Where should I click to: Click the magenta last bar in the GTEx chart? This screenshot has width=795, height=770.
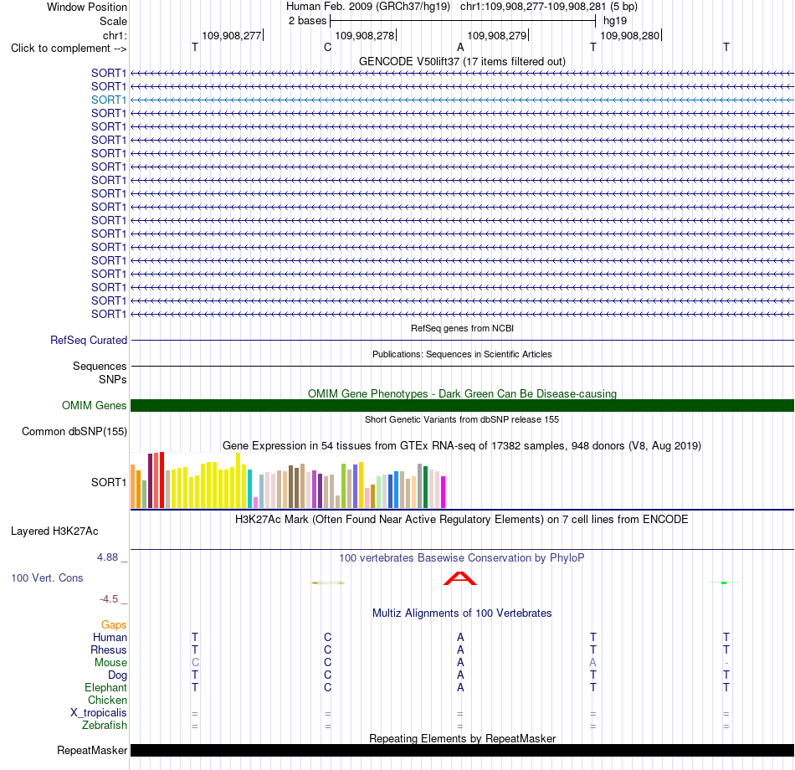[444, 492]
